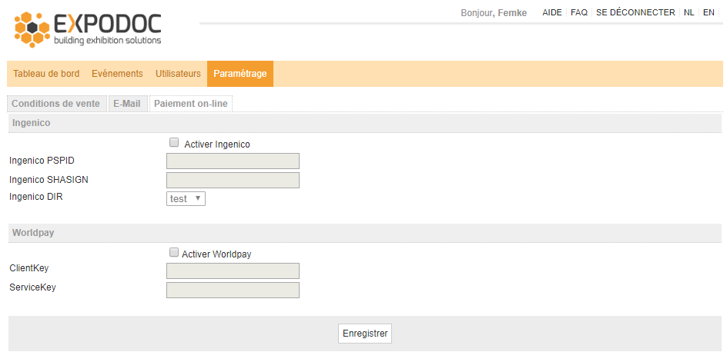Click into the Worldpay ClientKey field
Viewport: 727px width, 352px height.
point(233,271)
